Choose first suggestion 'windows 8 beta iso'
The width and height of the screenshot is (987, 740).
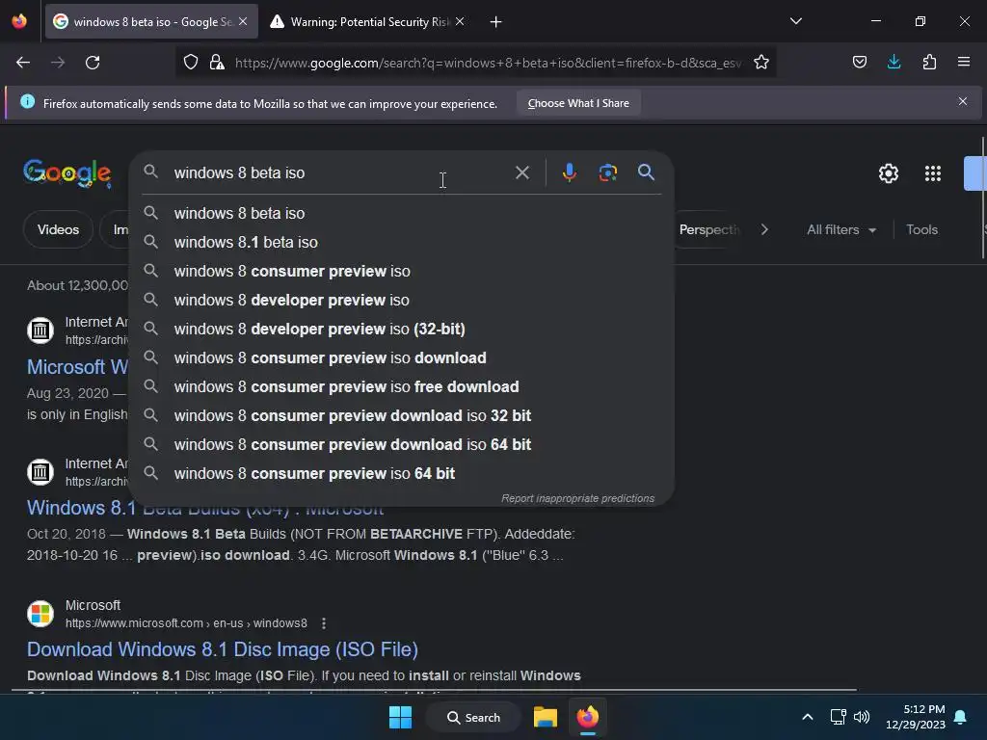[x=402, y=213]
